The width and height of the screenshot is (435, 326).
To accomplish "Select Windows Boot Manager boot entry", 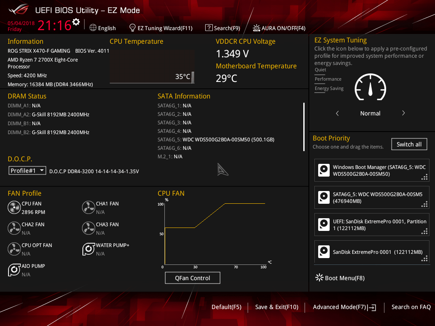I will pos(372,170).
